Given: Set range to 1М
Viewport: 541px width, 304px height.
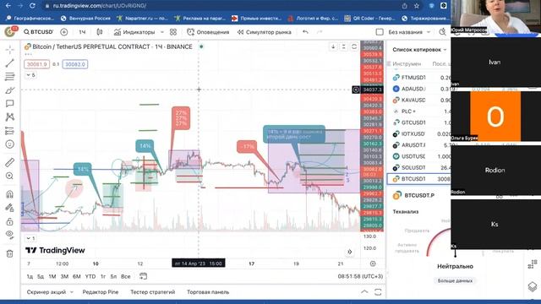Looking at the screenshot, I should (52, 276).
